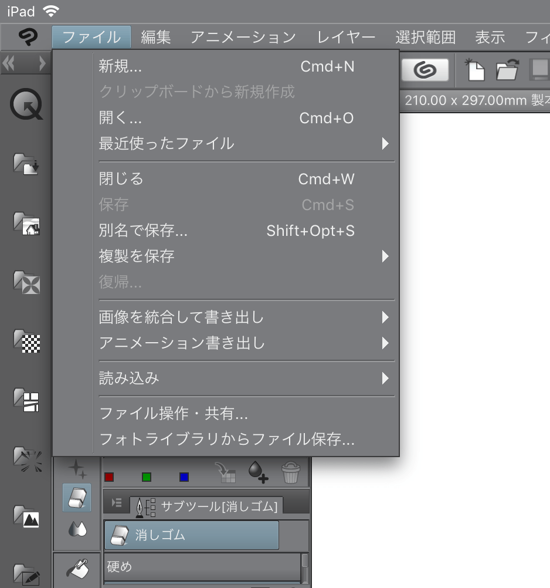Screen dimensions: 550x588
Task: Select the 硬め eraser sub tool
Action: click(202, 567)
